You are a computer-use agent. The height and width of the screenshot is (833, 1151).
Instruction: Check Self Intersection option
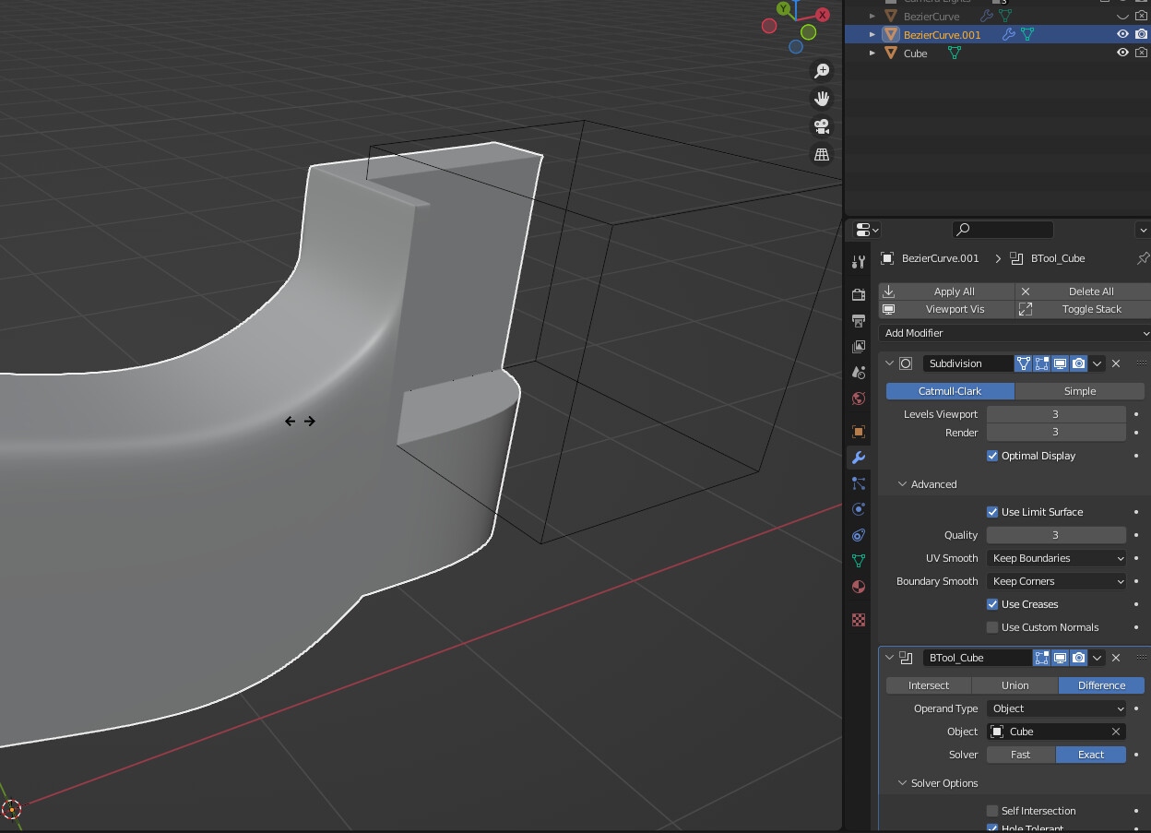[992, 811]
